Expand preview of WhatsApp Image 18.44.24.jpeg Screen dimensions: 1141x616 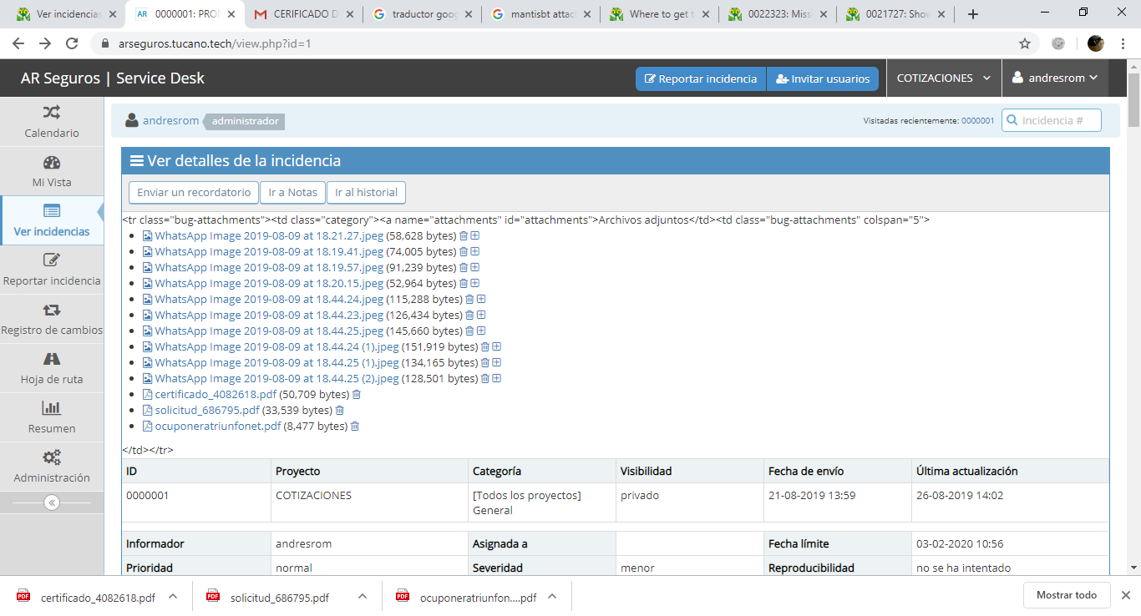click(481, 300)
